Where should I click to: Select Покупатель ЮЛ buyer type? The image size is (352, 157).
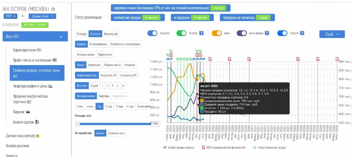tap(128, 75)
